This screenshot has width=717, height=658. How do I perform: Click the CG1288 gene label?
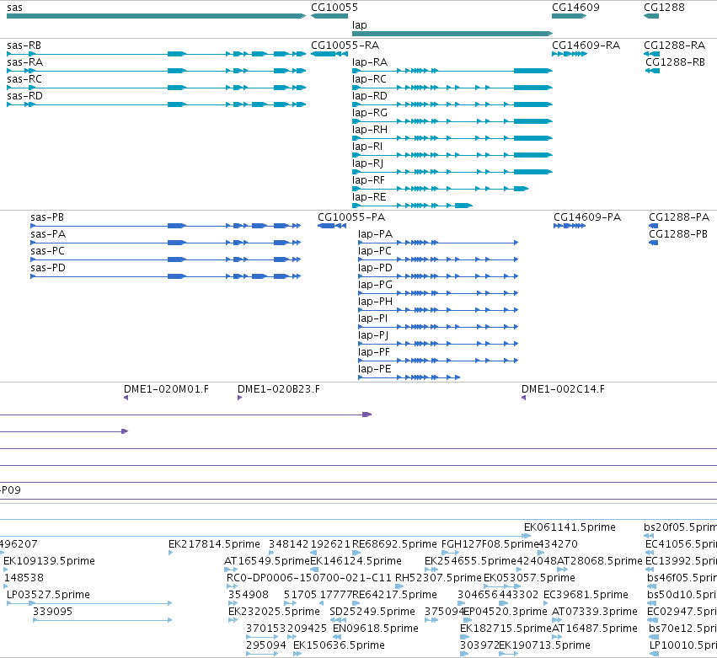tap(664, 8)
